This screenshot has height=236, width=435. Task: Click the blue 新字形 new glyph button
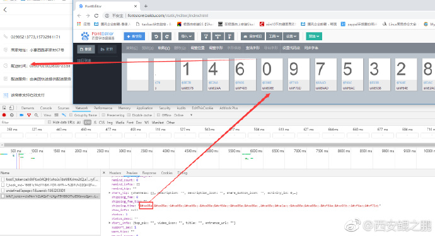134,37
